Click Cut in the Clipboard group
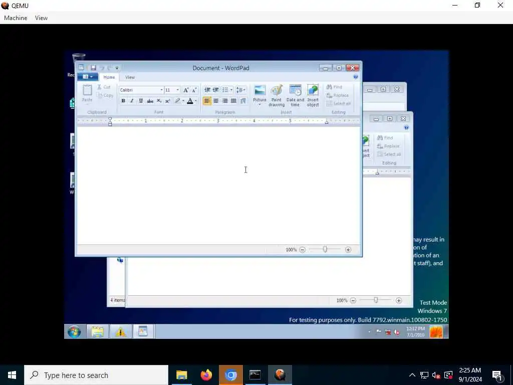This screenshot has width=513, height=385. click(104, 87)
